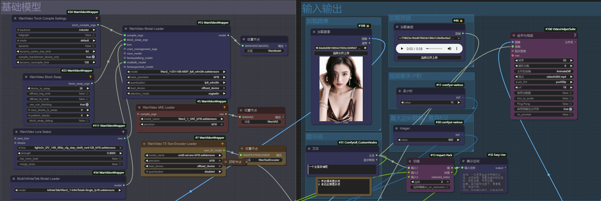This screenshot has width=601, height=201.
Task: Seek within the audio progress bar
Action: (434, 49)
